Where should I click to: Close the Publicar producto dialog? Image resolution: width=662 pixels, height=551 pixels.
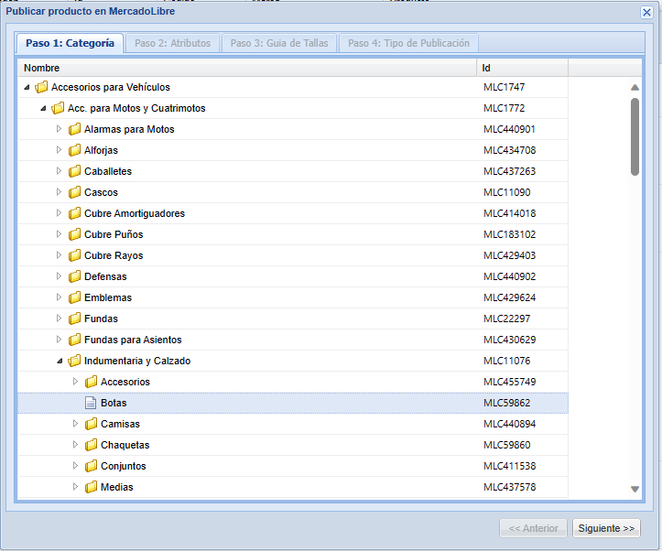646,12
